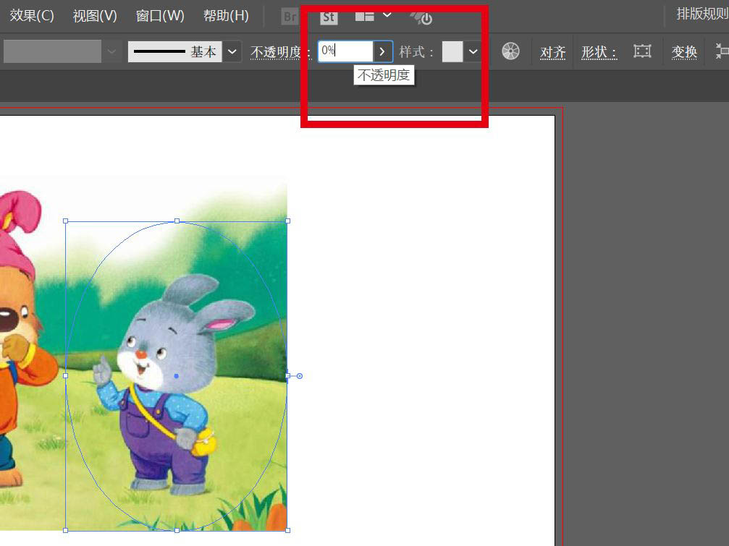Open the 效果(C) menu
729x546 pixels.
(x=32, y=16)
